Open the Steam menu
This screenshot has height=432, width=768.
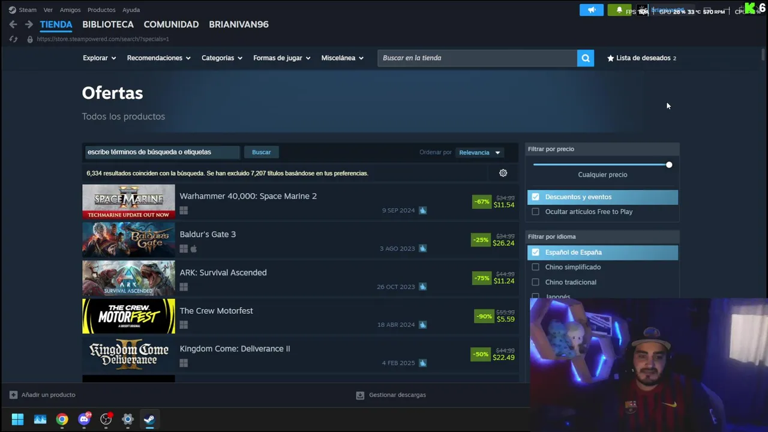(x=28, y=10)
